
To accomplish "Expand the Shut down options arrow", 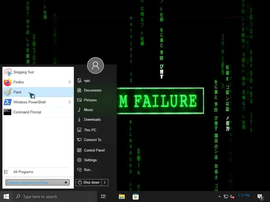I will (105, 183).
